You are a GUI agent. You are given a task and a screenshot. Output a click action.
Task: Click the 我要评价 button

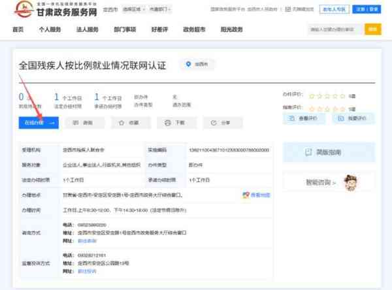coord(353,118)
